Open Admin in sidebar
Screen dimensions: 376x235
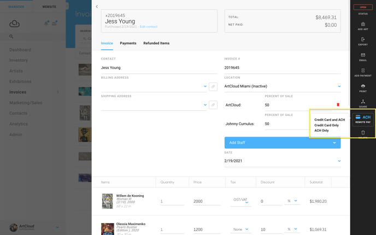coord(16,134)
